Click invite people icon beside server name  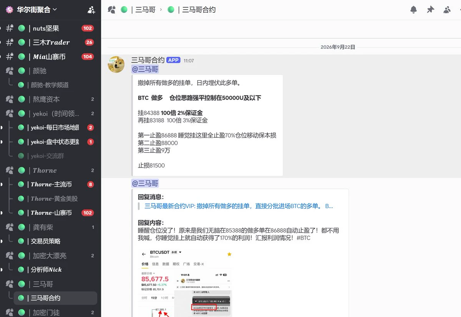(91, 10)
